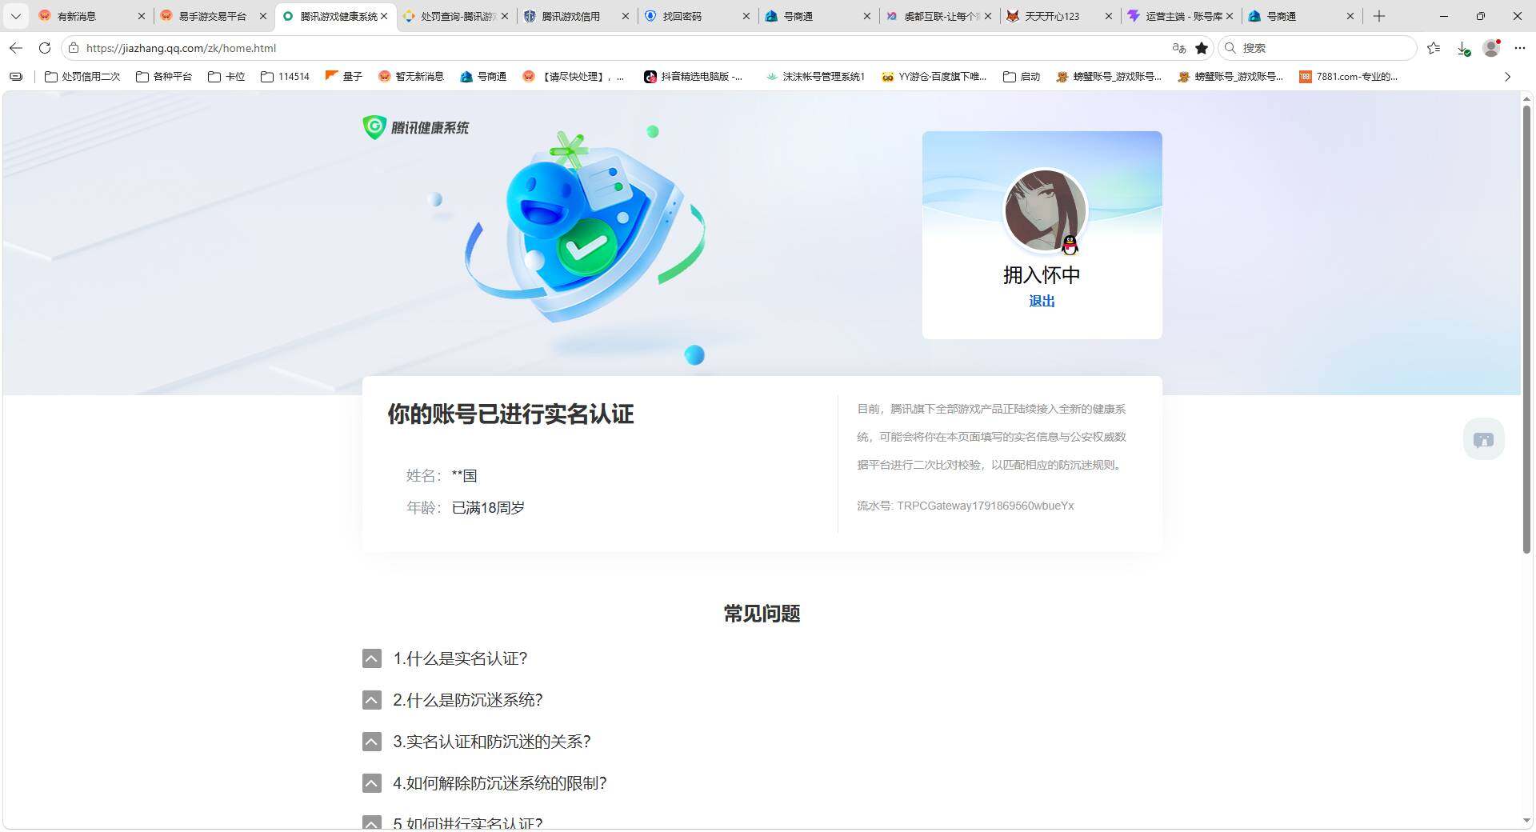Click the browser back arrow
1536x832 pixels.
(x=16, y=48)
